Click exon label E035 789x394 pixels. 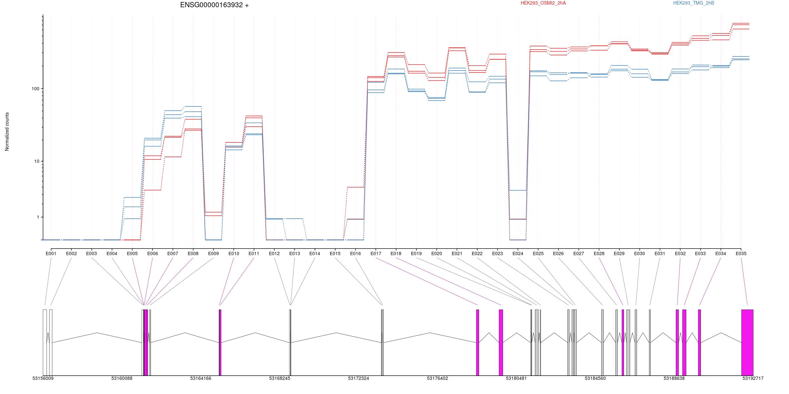pos(741,253)
